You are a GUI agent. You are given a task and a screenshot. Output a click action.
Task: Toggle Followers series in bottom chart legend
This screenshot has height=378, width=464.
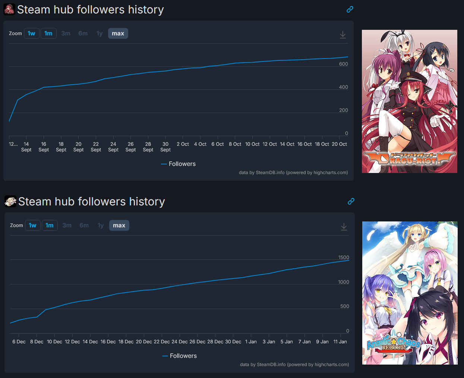(x=179, y=356)
